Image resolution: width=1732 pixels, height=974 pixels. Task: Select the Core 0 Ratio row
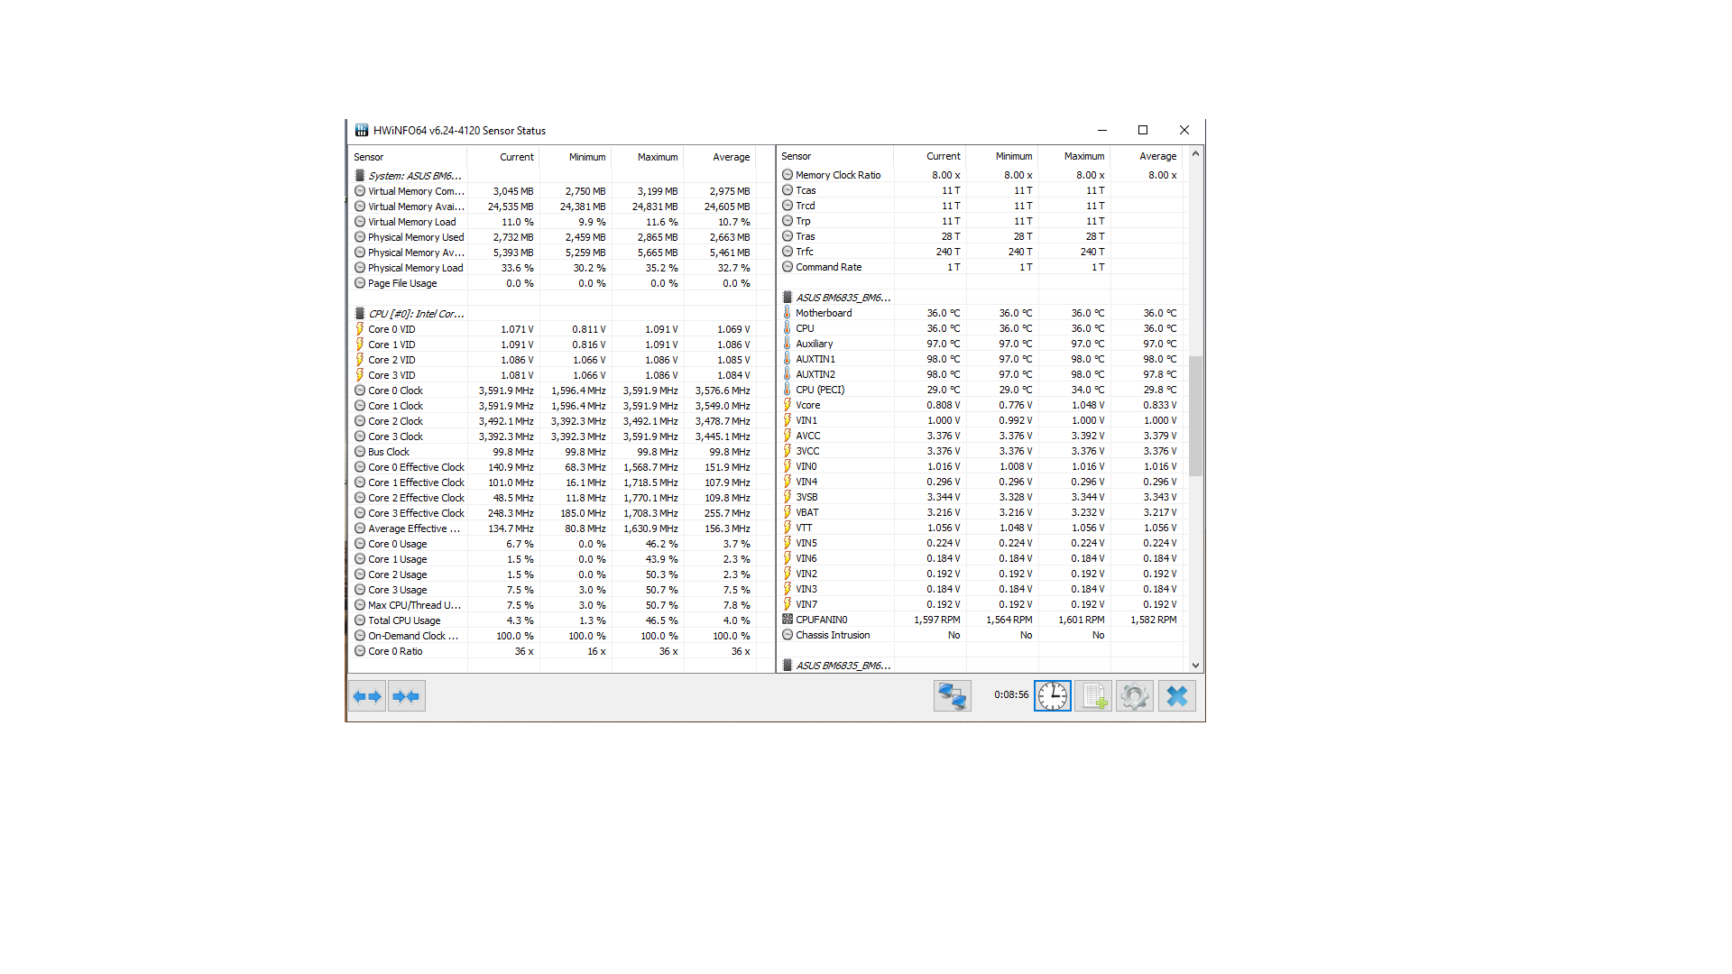click(552, 651)
